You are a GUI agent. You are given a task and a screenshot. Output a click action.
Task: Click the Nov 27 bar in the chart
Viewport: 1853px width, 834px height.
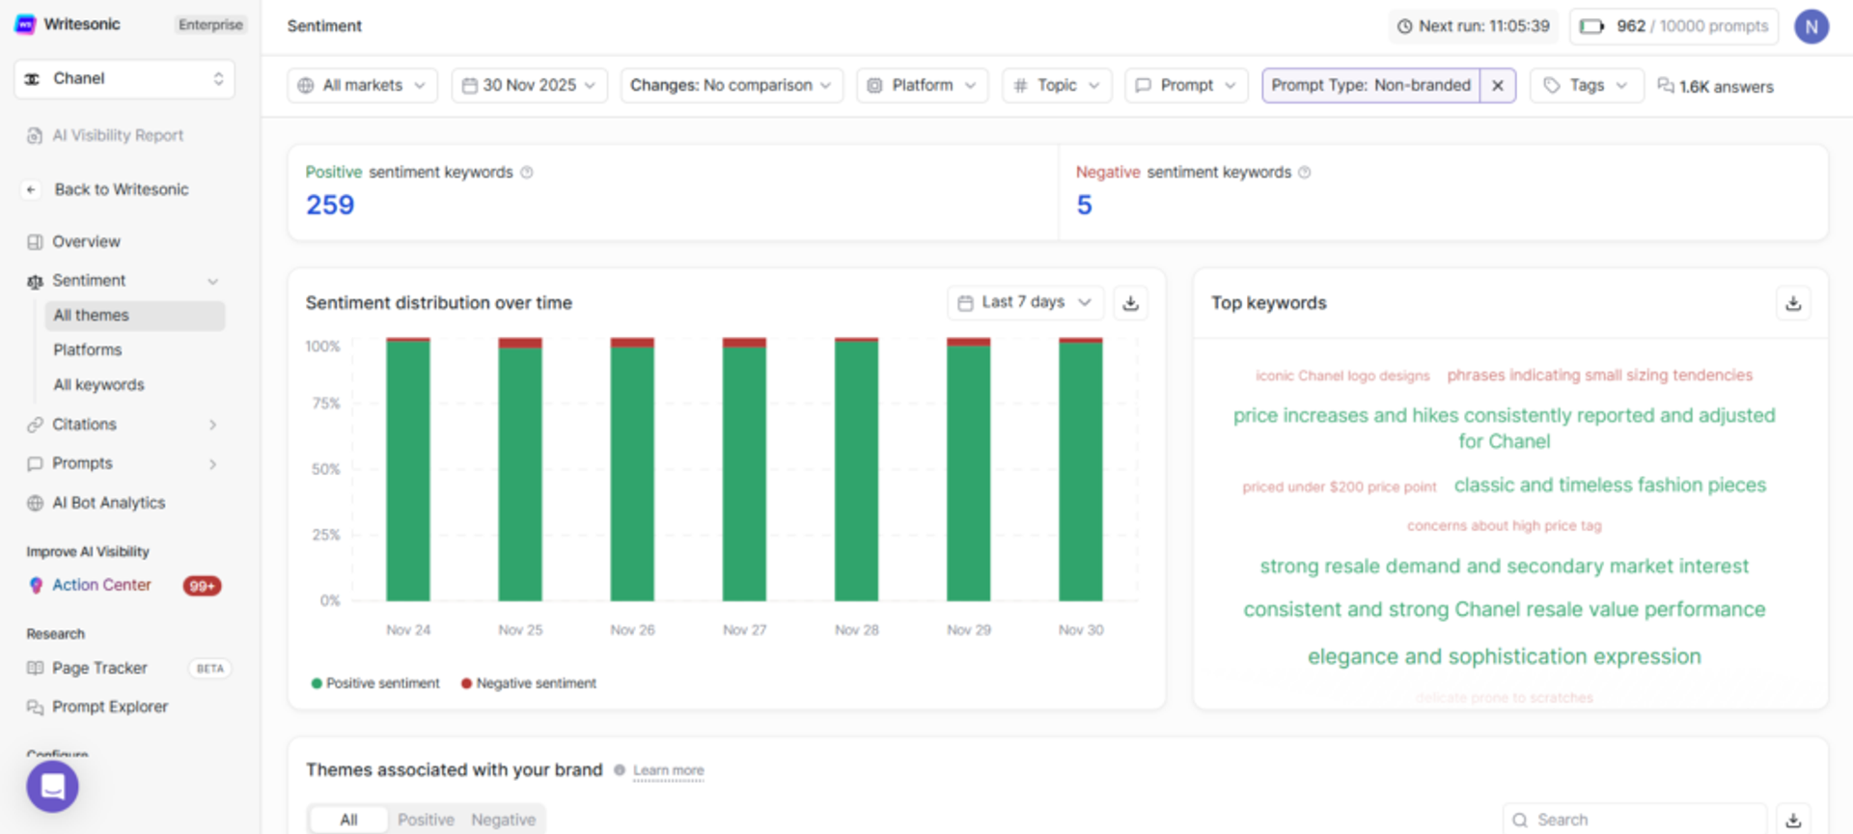tap(744, 469)
